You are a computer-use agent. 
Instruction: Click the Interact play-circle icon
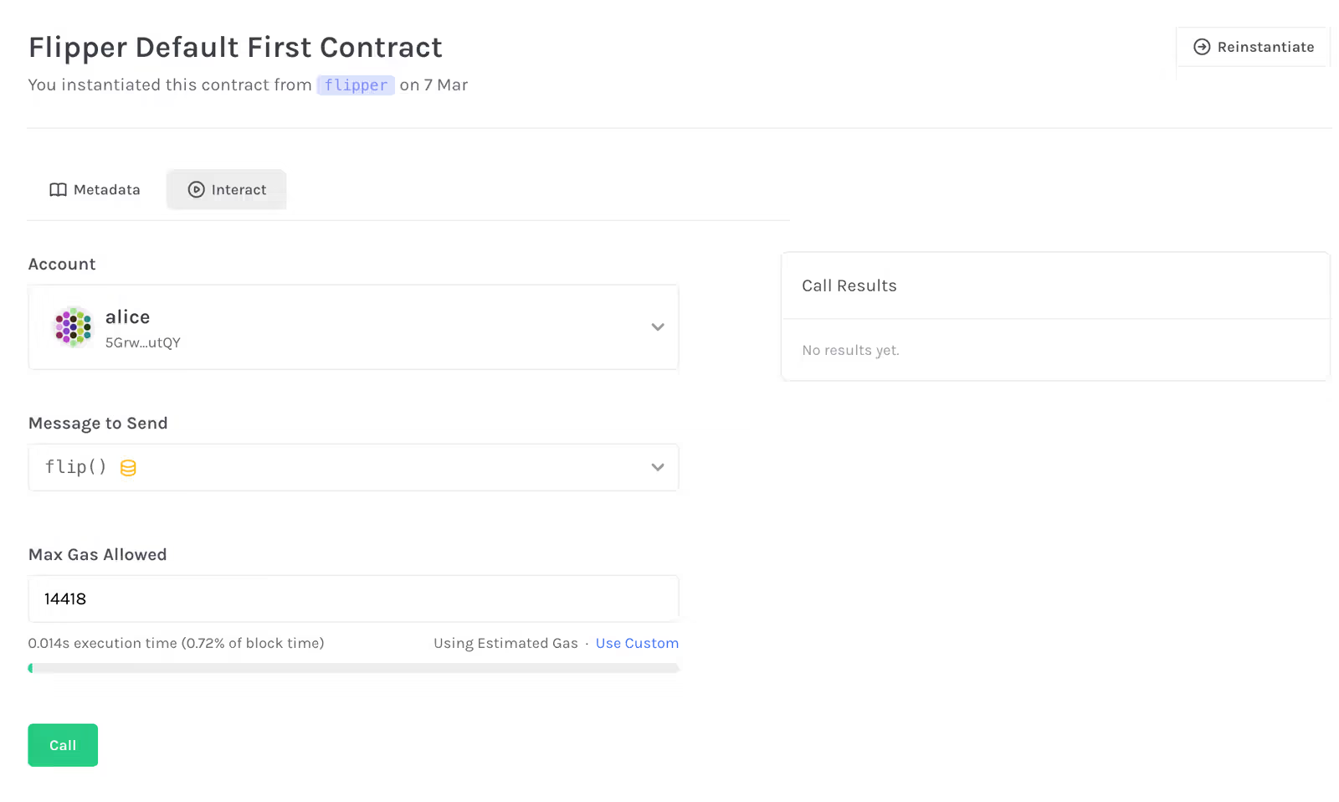click(x=196, y=190)
